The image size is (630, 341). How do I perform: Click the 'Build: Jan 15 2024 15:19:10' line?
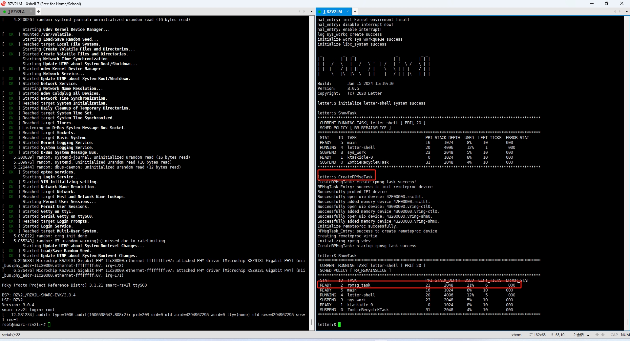[355, 84]
